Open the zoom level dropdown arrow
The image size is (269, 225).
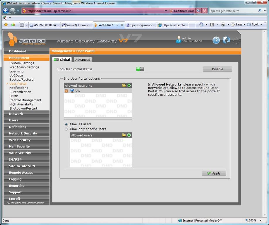261,220
